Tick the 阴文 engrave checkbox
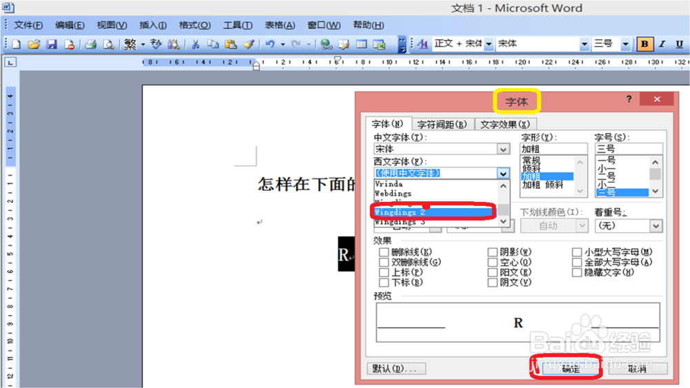 coord(493,283)
